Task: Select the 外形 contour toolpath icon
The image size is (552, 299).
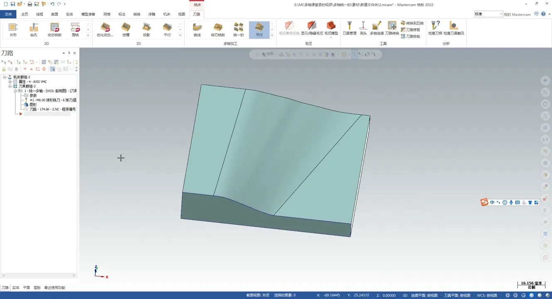Action: (13, 29)
